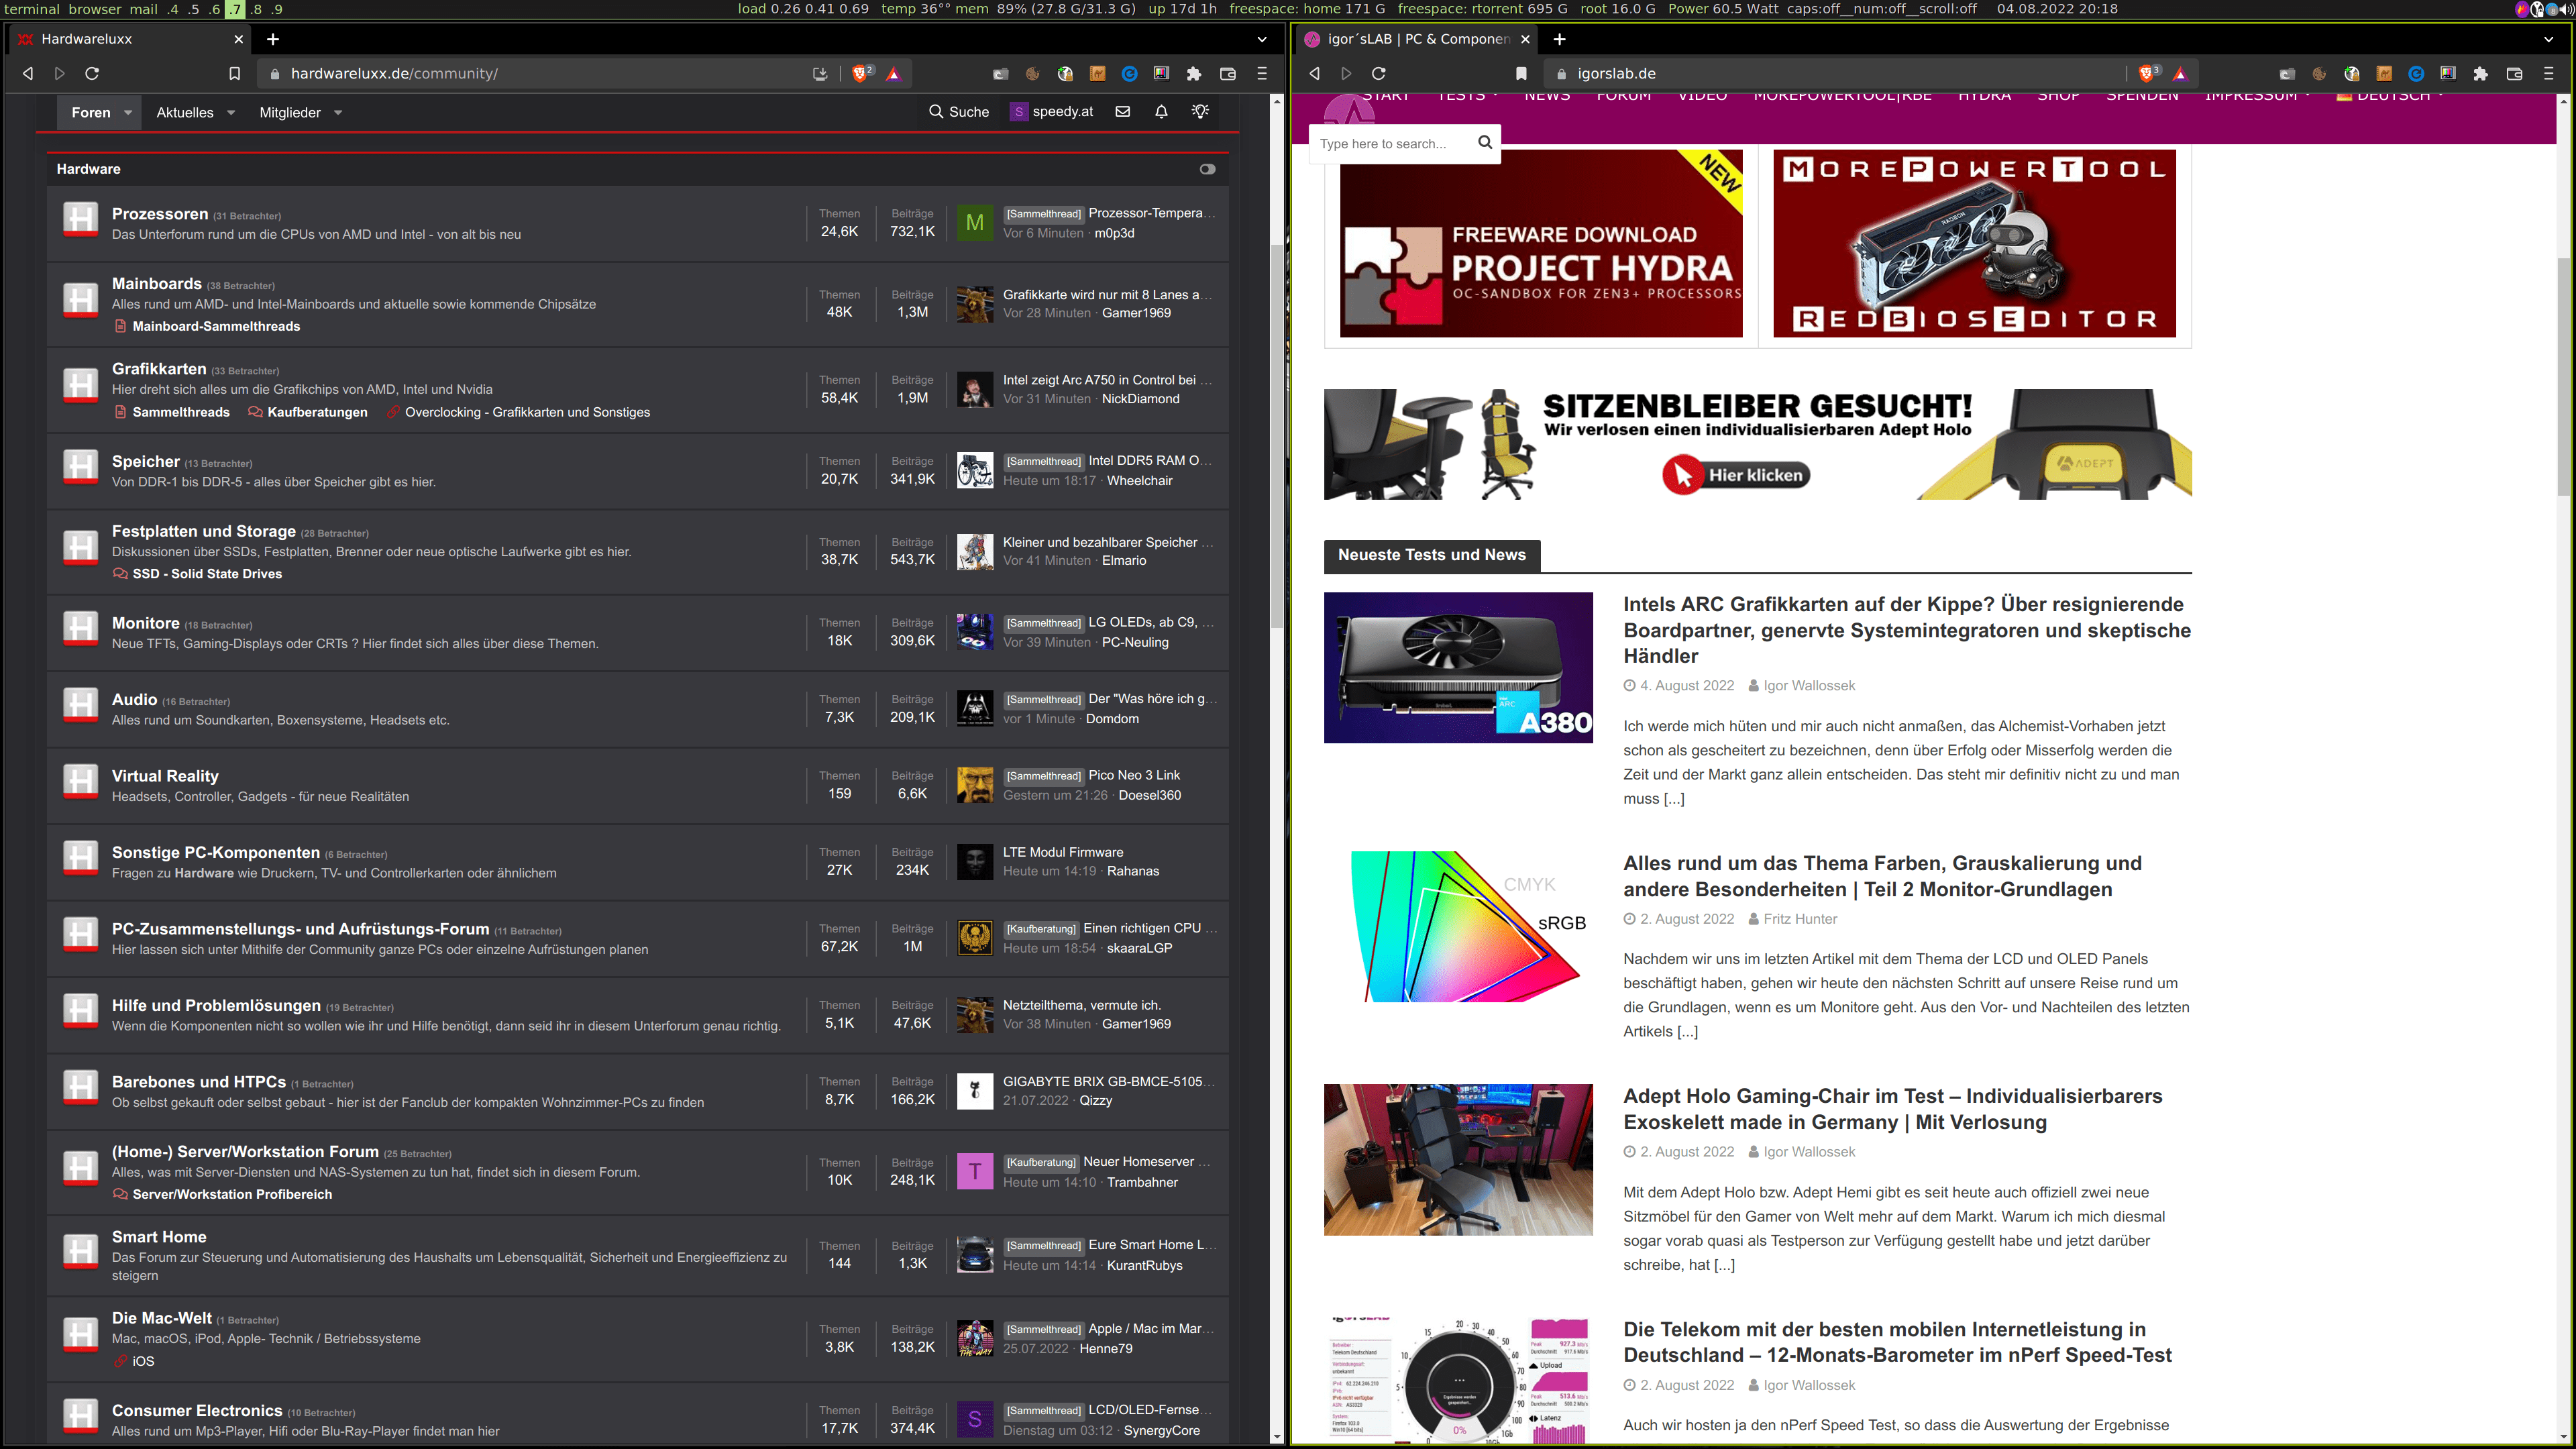Open Brave Shields showing 3 blocked on igorslab

coord(2147,73)
